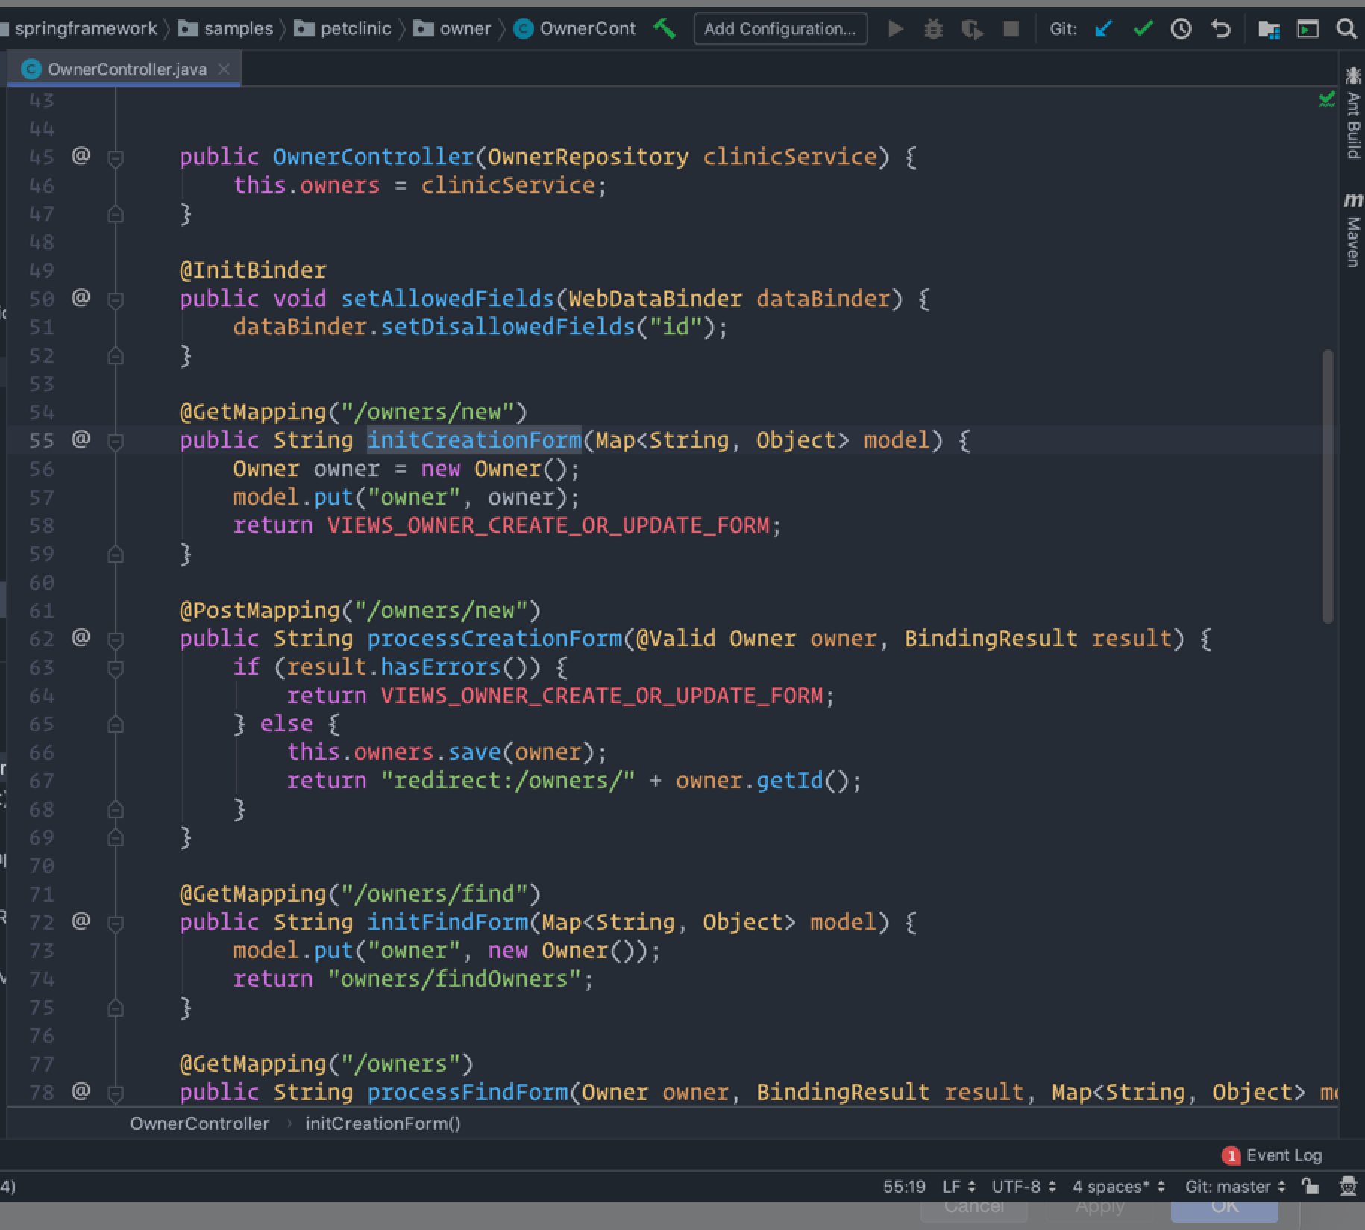Open Search Everywhere magnifier icon

pos(1346,29)
